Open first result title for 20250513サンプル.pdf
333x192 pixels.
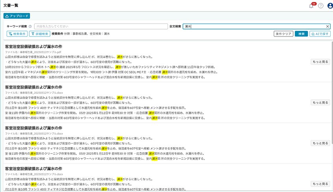pos(33,47)
